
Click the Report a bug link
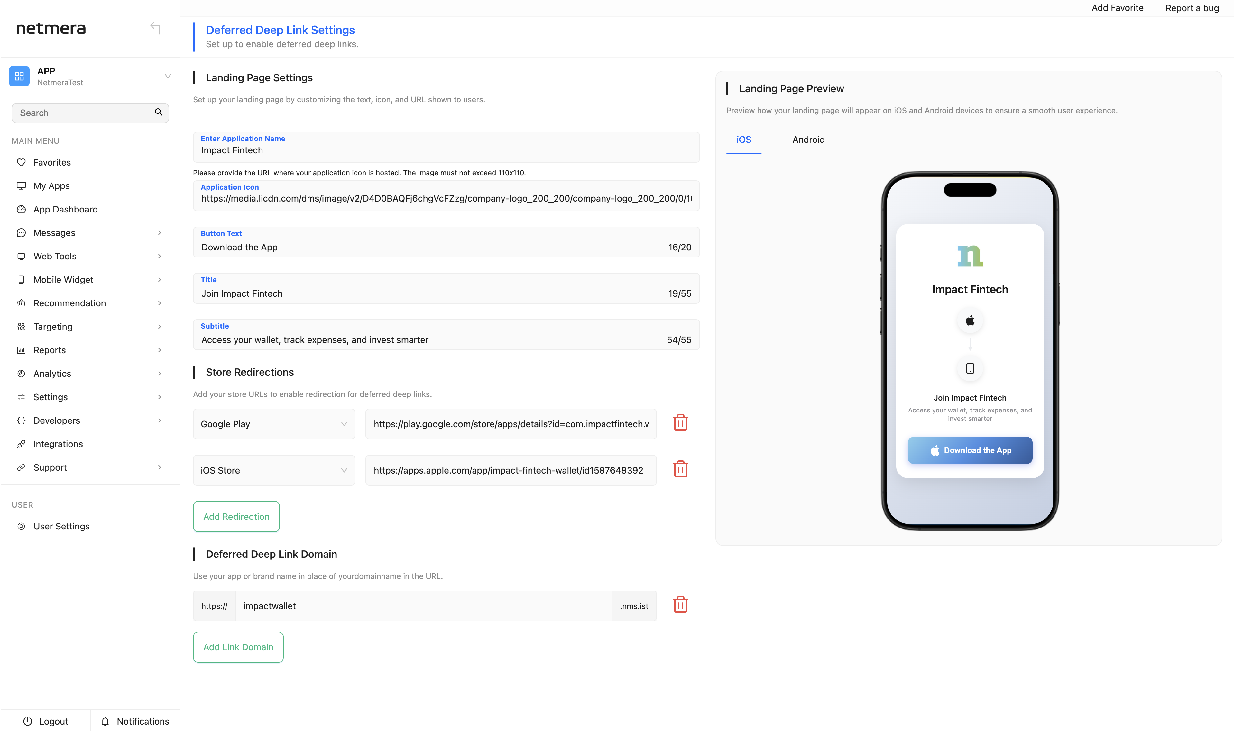pos(1192,8)
